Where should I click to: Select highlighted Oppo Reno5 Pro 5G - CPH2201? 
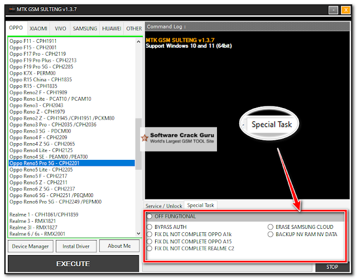(72, 163)
